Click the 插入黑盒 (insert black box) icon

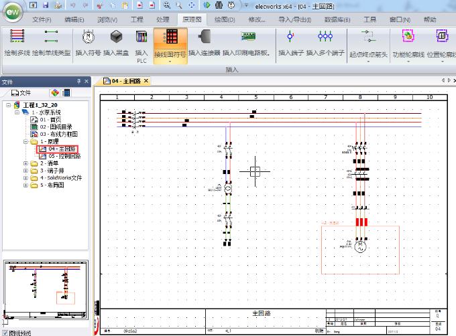(115, 41)
